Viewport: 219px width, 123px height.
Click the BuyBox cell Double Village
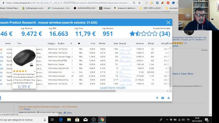coord(64,57)
